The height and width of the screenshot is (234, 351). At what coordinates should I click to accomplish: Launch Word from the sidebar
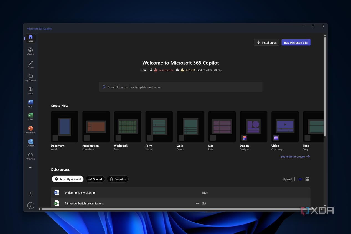30,103
